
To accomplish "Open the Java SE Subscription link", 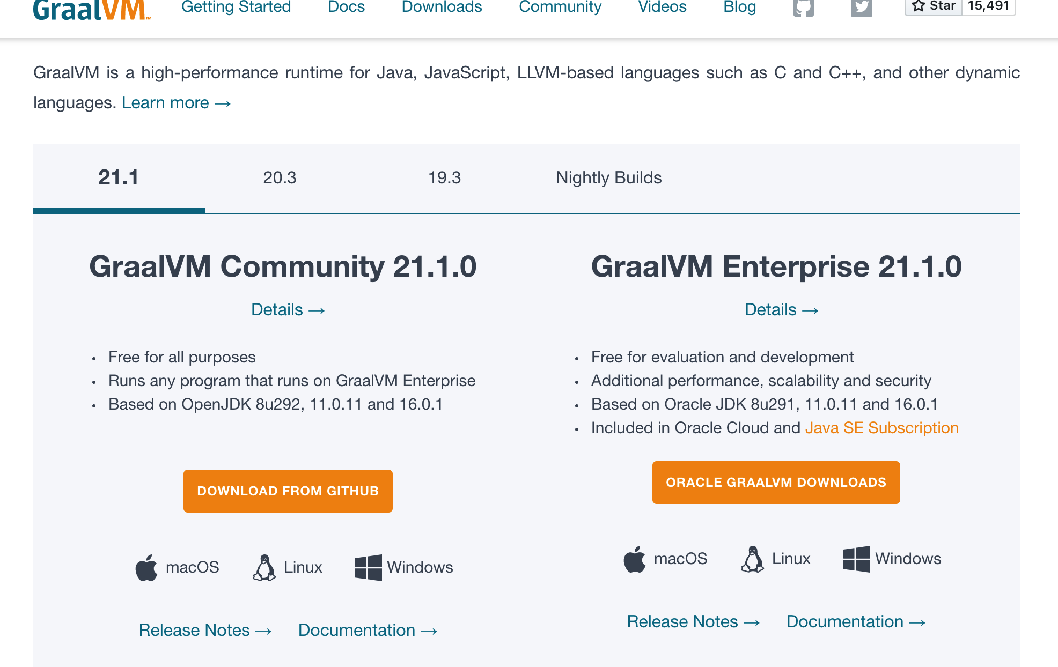I will (x=881, y=428).
